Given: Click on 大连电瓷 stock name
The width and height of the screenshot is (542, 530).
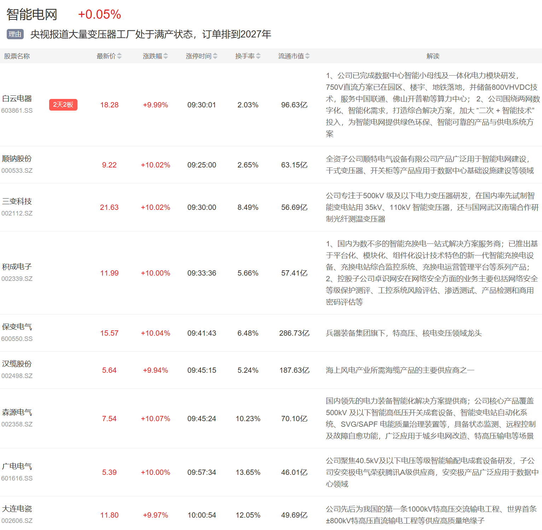Looking at the screenshot, I should 17,509.
